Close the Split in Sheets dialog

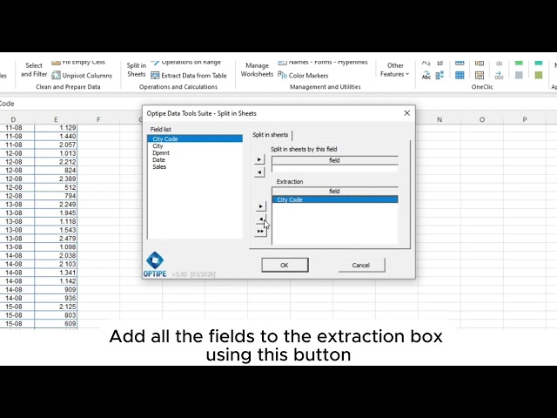[x=407, y=113]
